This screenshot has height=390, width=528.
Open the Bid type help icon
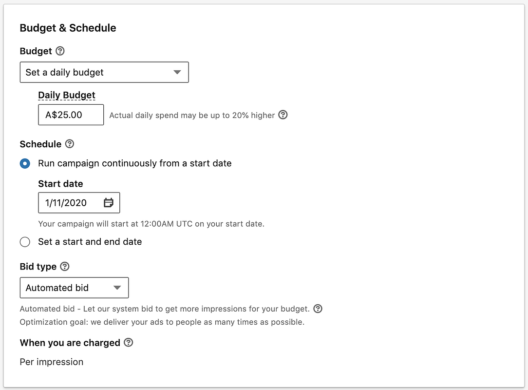coord(65,266)
